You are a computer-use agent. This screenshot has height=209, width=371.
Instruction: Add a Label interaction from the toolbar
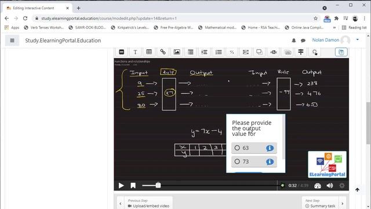[x=121, y=52]
